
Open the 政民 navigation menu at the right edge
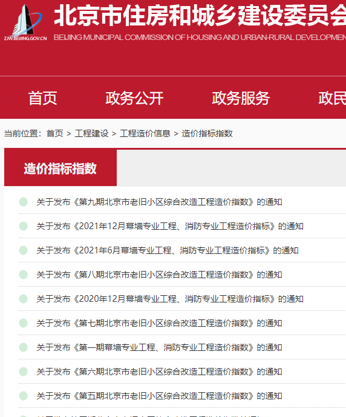tap(332, 98)
